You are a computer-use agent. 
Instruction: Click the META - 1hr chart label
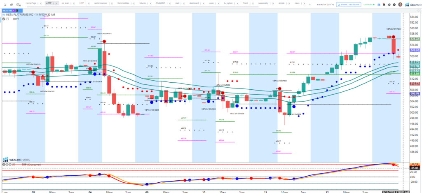tap(8, 10)
